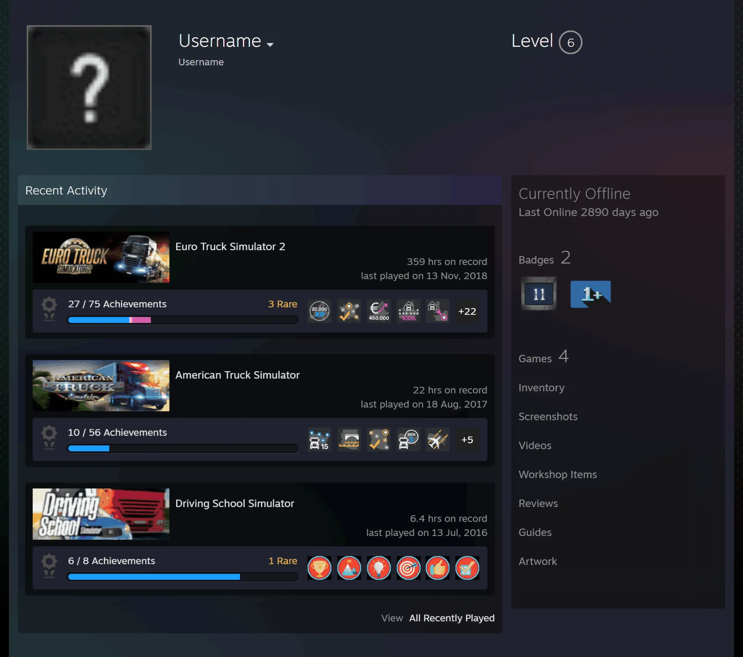
Task: Open Euro Truck Simulator 2 title link
Action: click(x=230, y=247)
